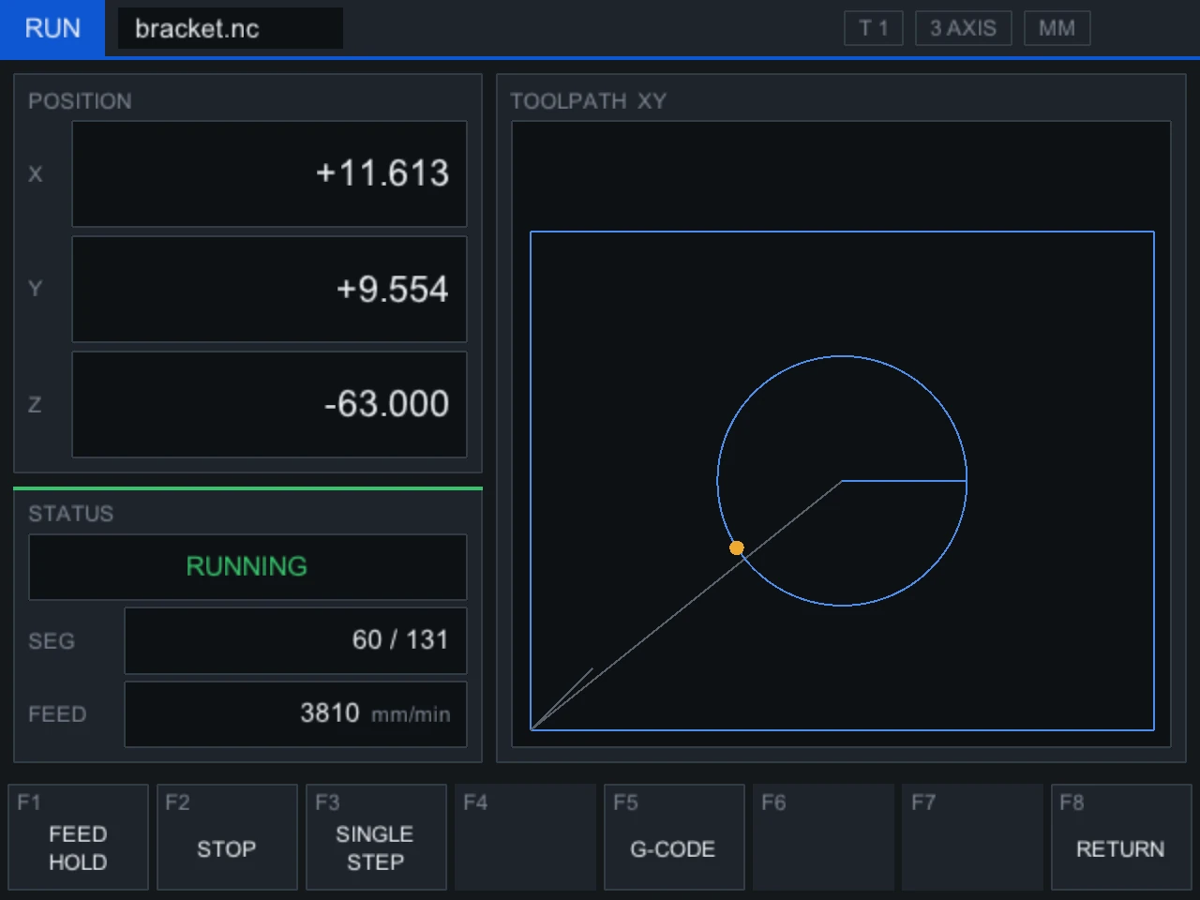1200x900 pixels.
Task: Click the blank F6 softkey
Action: pyautogui.click(x=823, y=837)
